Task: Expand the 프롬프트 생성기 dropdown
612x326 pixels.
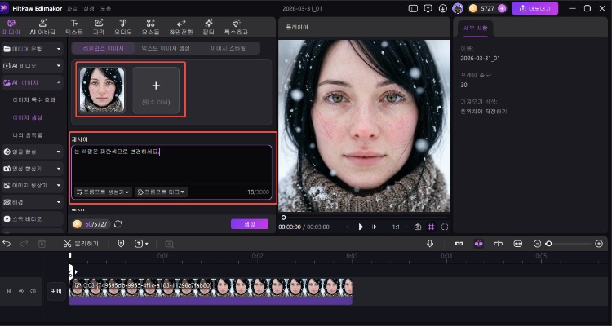Action: (103, 192)
